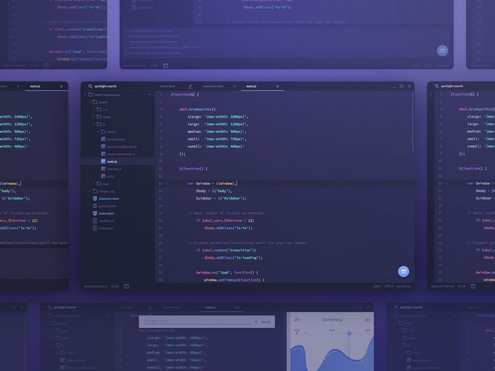Close the main.js tab in center window
The height and width of the screenshot is (371, 495).
(x=278, y=86)
